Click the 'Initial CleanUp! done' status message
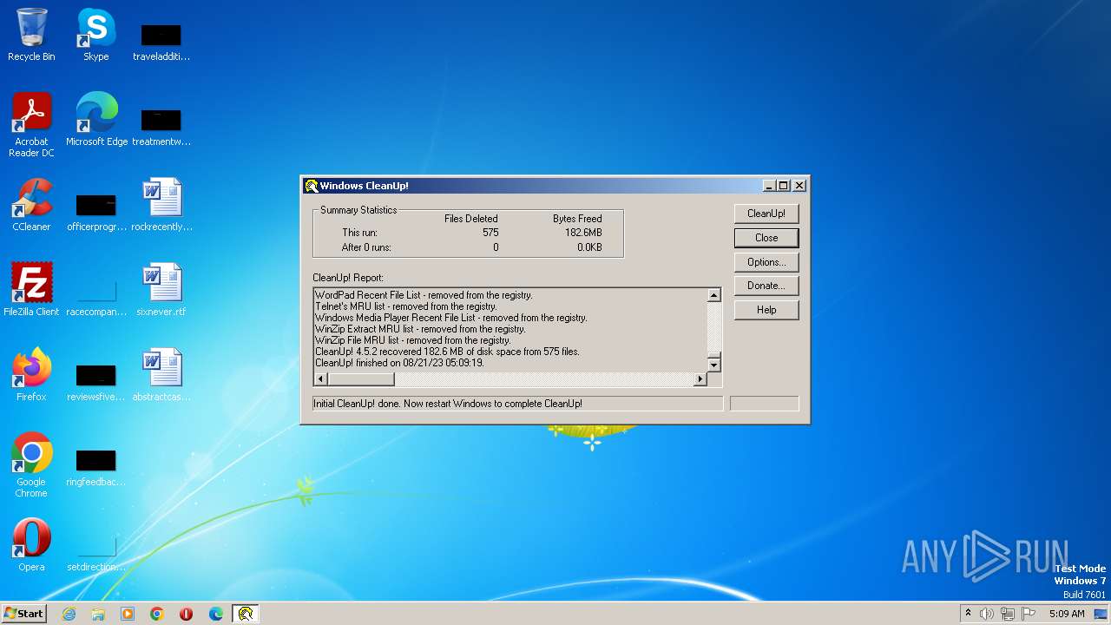 (448, 404)
